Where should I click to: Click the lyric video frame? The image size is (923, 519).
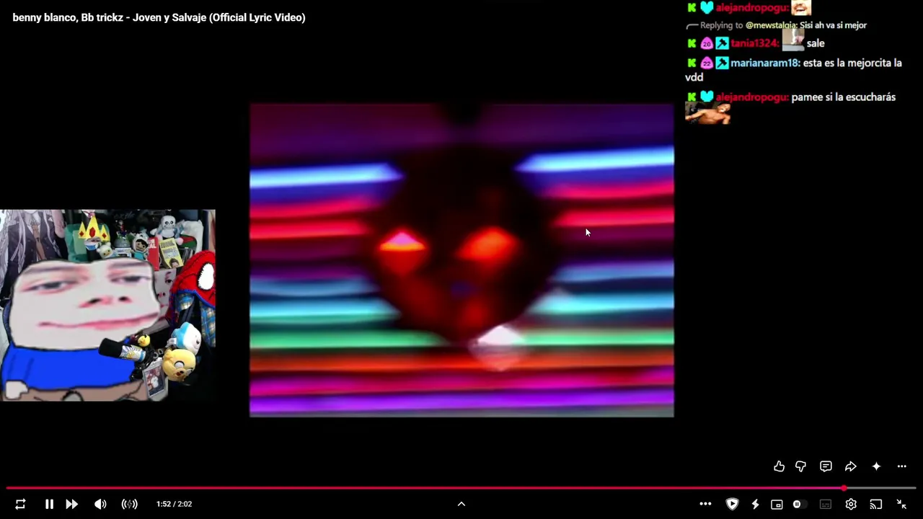[x=461, y=260]
